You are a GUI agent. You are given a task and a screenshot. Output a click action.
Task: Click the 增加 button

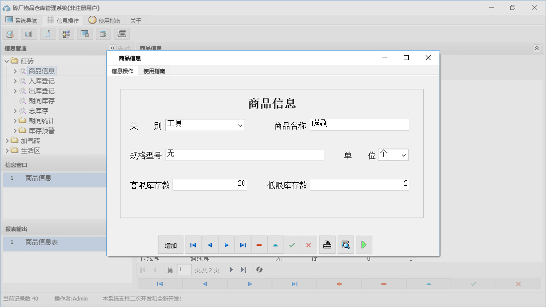point(171,244)
